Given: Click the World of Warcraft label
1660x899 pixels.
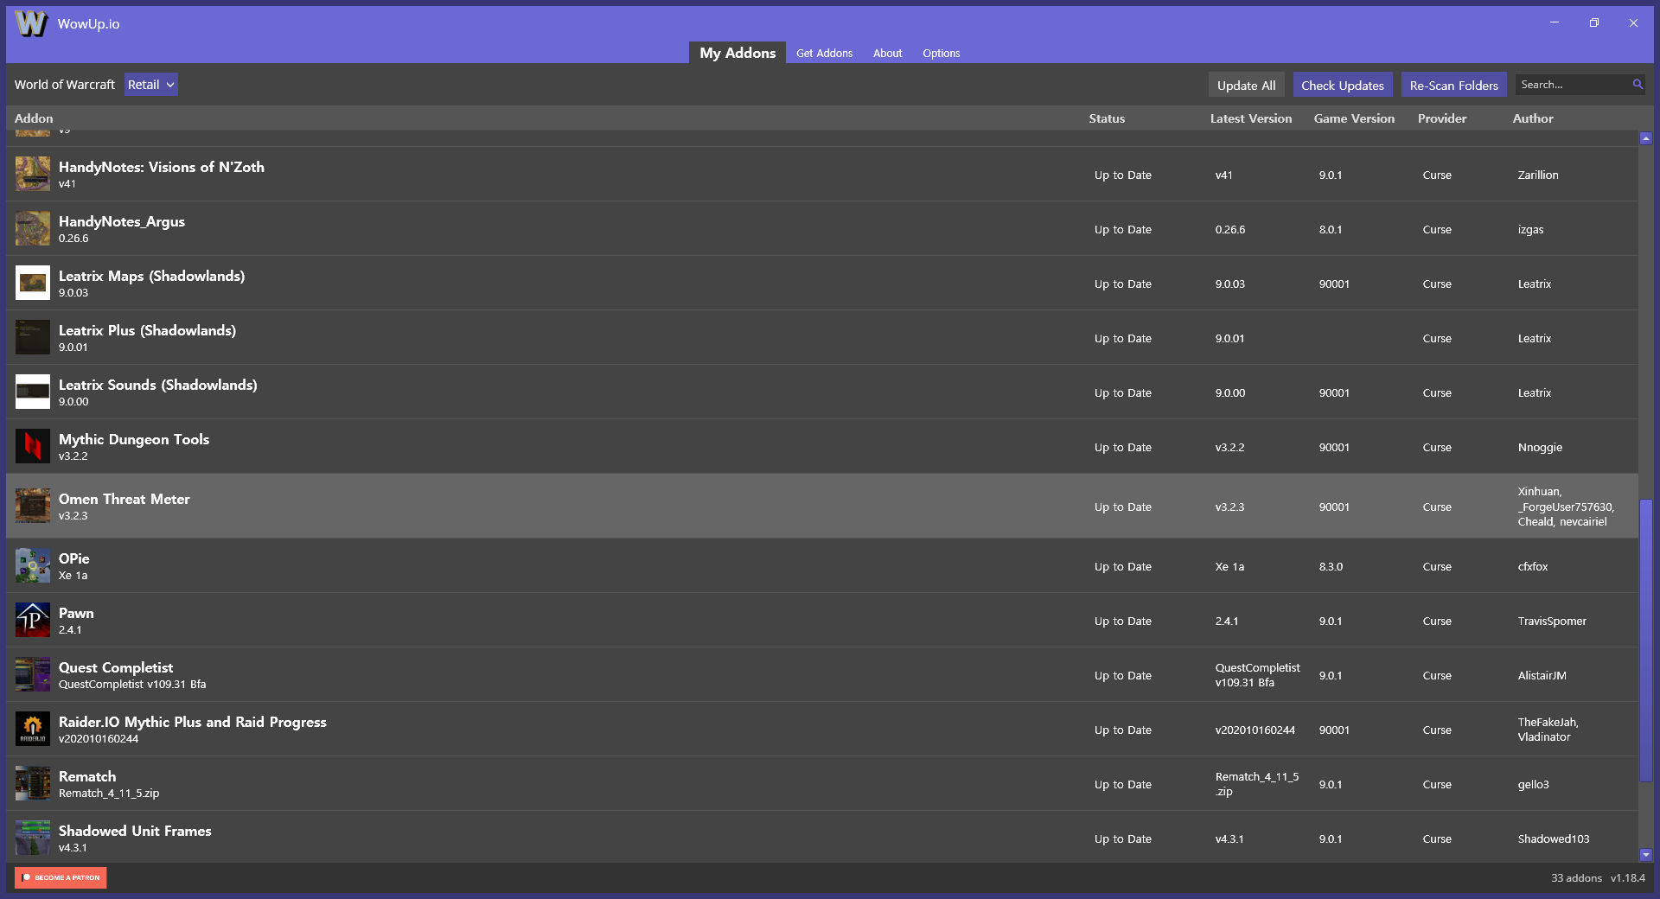Looking at the screenshot, I should (x=64, y=85).
